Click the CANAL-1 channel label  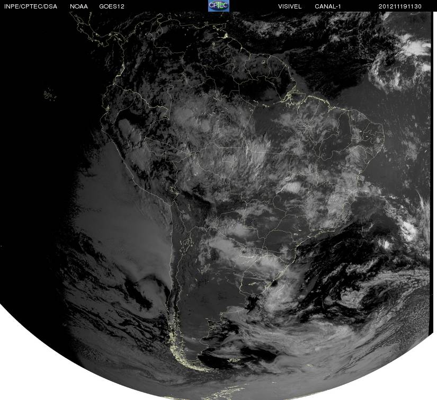click(x=328, y=6)
